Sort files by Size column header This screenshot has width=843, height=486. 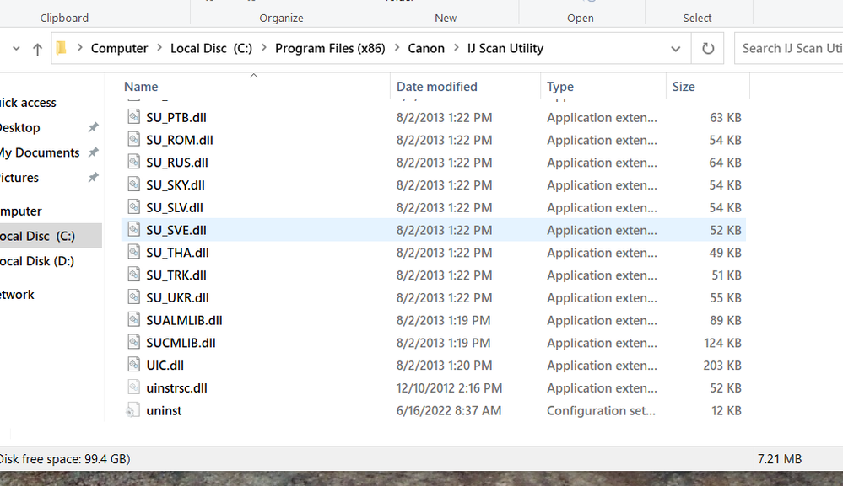pos(684,87)
